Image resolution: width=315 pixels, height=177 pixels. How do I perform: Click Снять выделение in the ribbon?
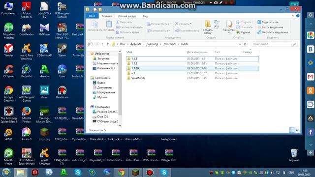(x=270, y=27)
